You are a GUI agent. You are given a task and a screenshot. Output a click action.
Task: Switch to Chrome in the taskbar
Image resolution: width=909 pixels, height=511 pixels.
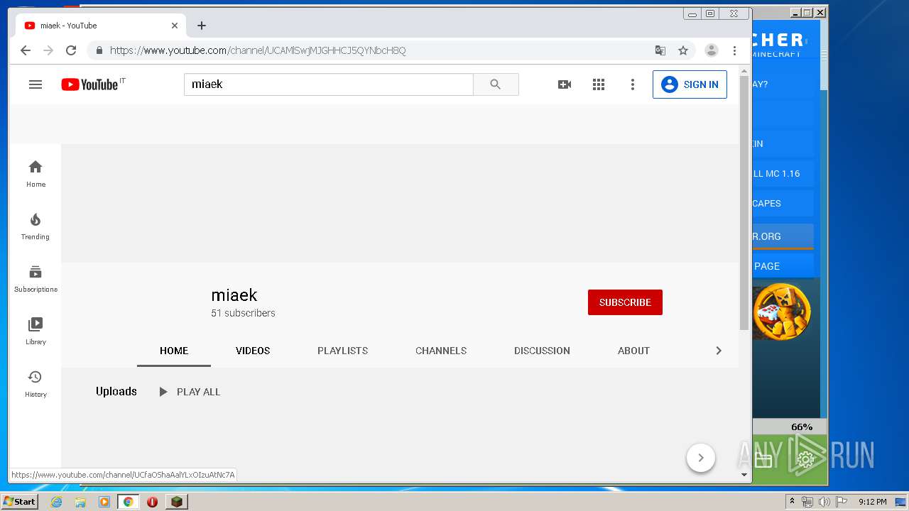click(128, 502)
